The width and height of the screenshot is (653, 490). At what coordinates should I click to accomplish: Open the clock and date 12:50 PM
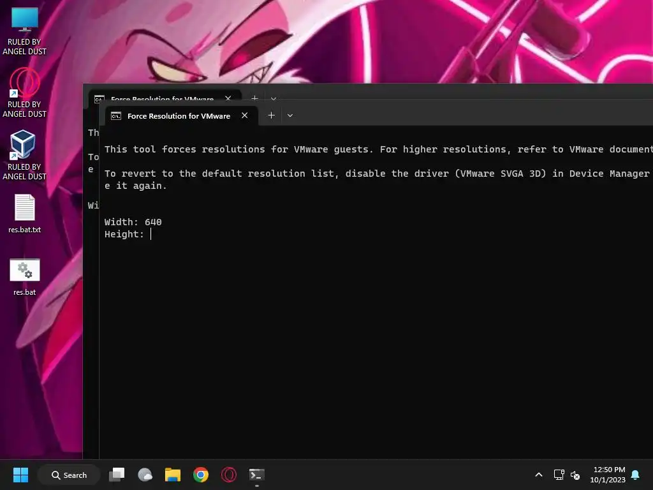coord(608,475)
